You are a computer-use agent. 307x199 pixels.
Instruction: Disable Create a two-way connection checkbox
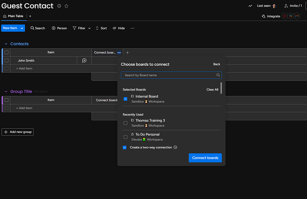125,147
